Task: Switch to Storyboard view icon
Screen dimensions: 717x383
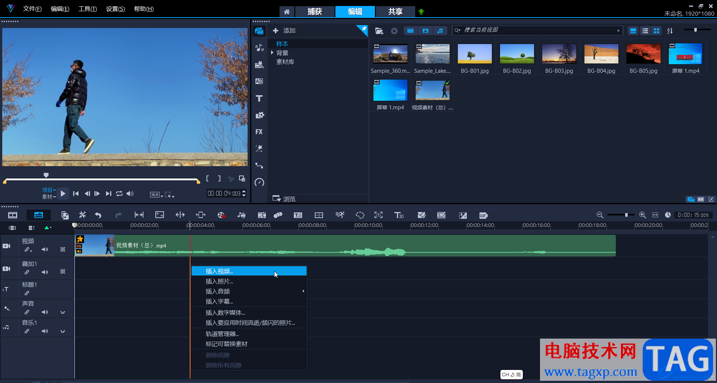Action: point(13,215)
